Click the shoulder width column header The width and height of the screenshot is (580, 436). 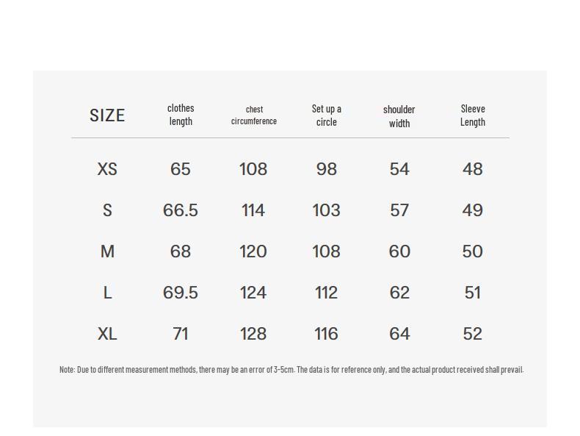(399, 115)
